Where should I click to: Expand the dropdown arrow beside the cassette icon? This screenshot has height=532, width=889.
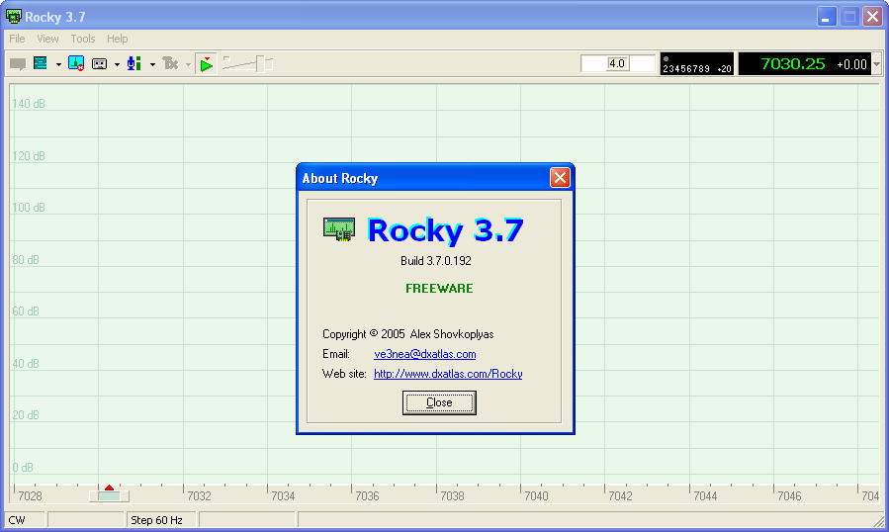117,64
